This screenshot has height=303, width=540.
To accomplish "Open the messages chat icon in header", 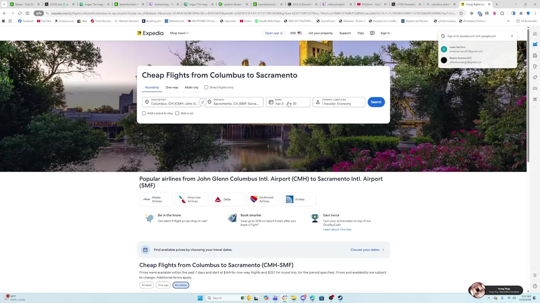I will point(372,33).
